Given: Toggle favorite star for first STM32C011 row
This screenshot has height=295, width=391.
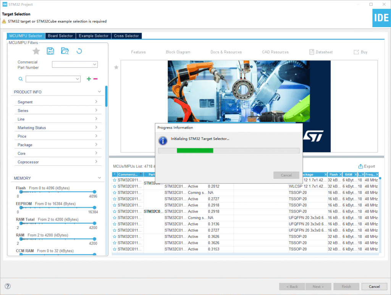Looking at the screenshot, I should pos(115,180).
